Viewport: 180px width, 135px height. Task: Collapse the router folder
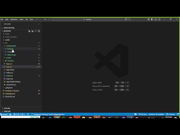[21, 58]
